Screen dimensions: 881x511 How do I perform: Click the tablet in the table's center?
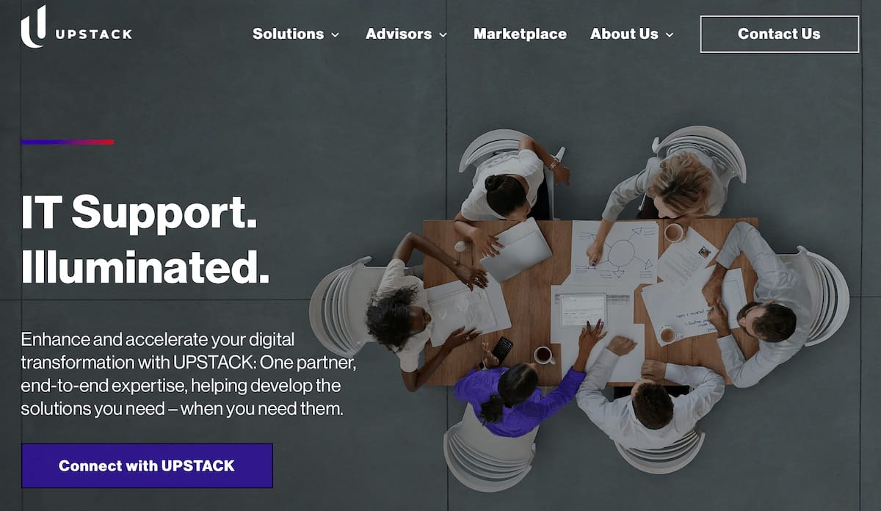pyautogui.click(x=584, y=310)
